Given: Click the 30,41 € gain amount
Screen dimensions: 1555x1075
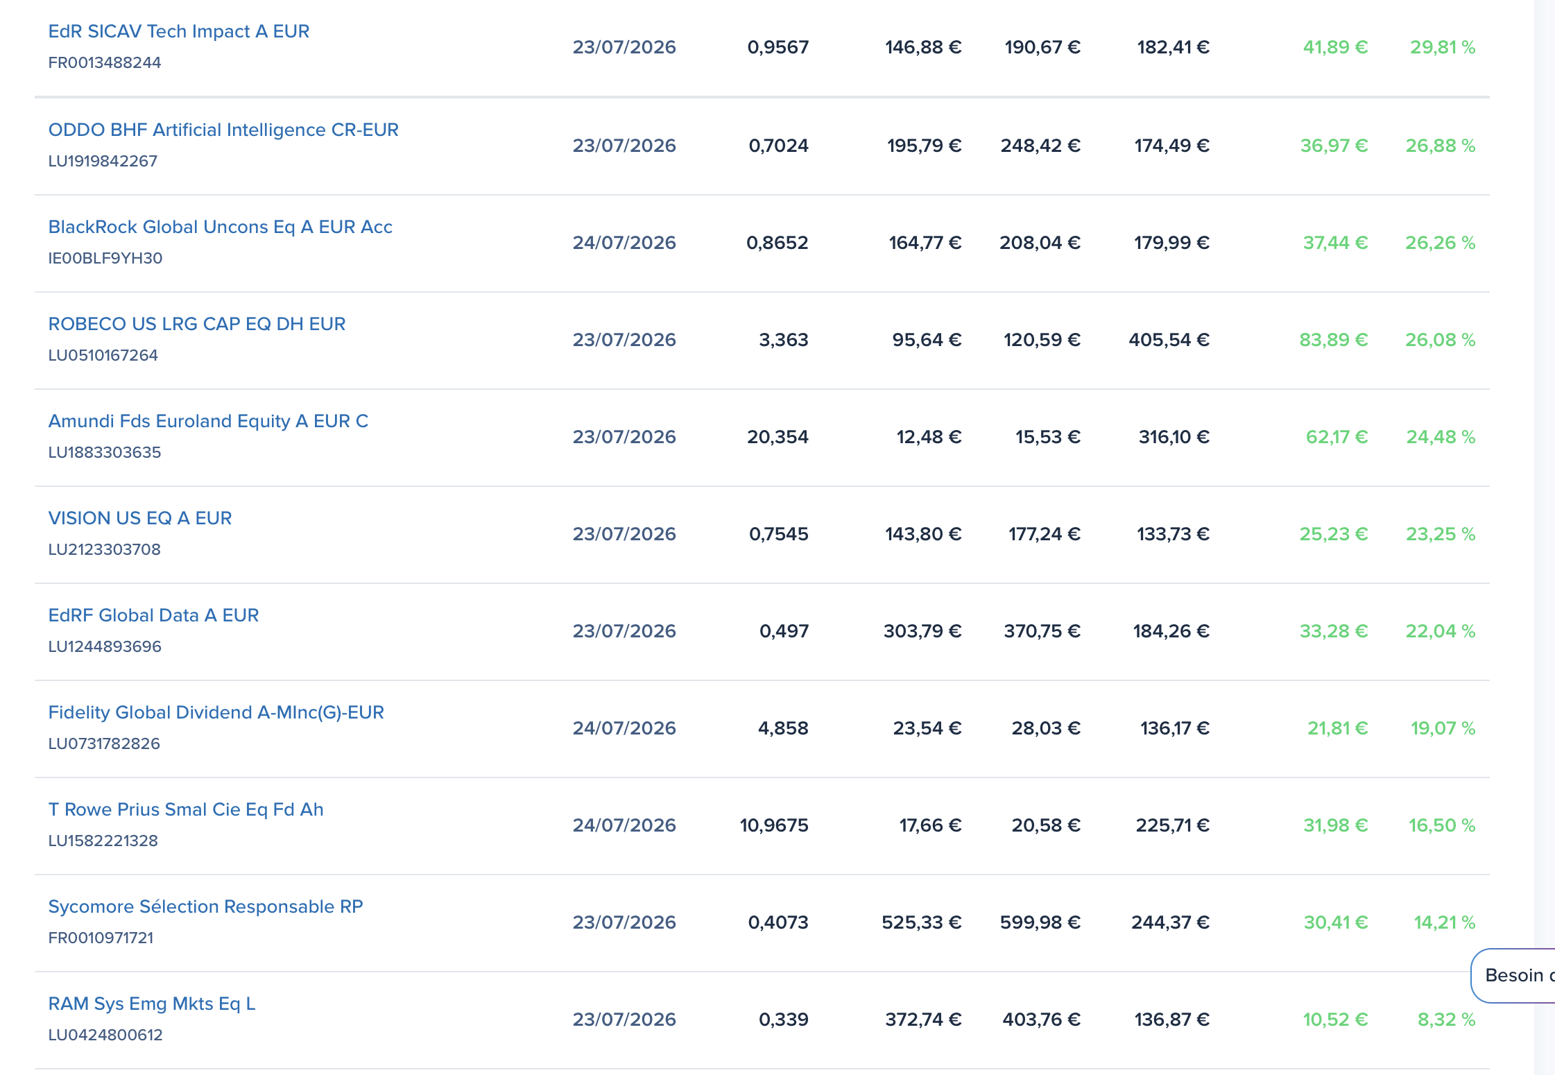Looking at the screenshot, I should point(1336,922).
